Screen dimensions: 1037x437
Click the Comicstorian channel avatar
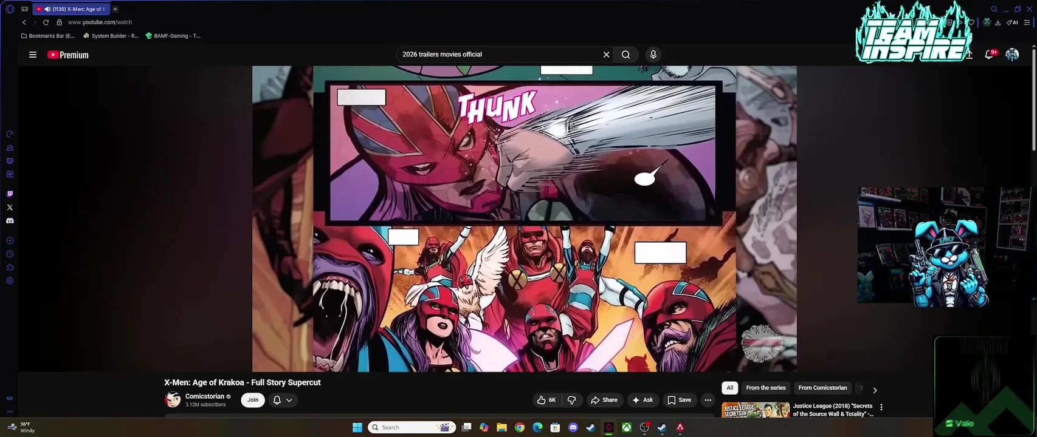pyautogui.click(x=173, y=400)
